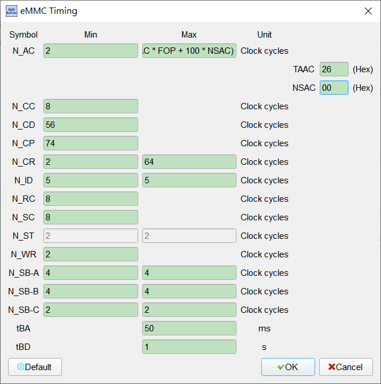The image size is (381, 384).
Task: Click the eMMC Timing window title
Action: 49,11
